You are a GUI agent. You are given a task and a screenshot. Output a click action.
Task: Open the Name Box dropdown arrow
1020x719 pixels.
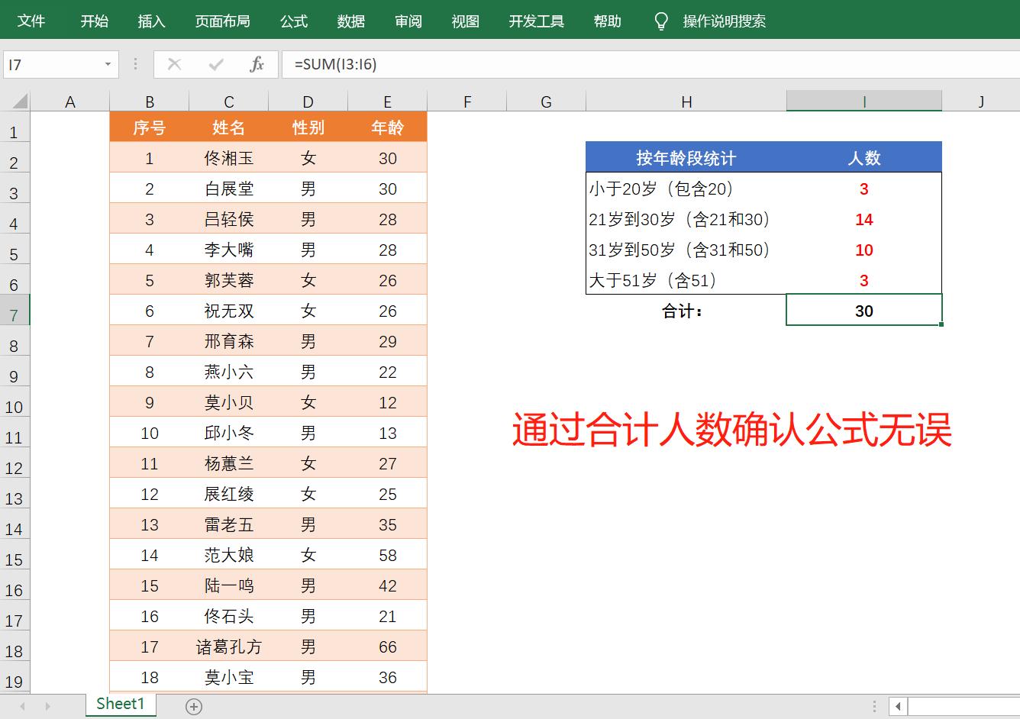coord(108,64)
